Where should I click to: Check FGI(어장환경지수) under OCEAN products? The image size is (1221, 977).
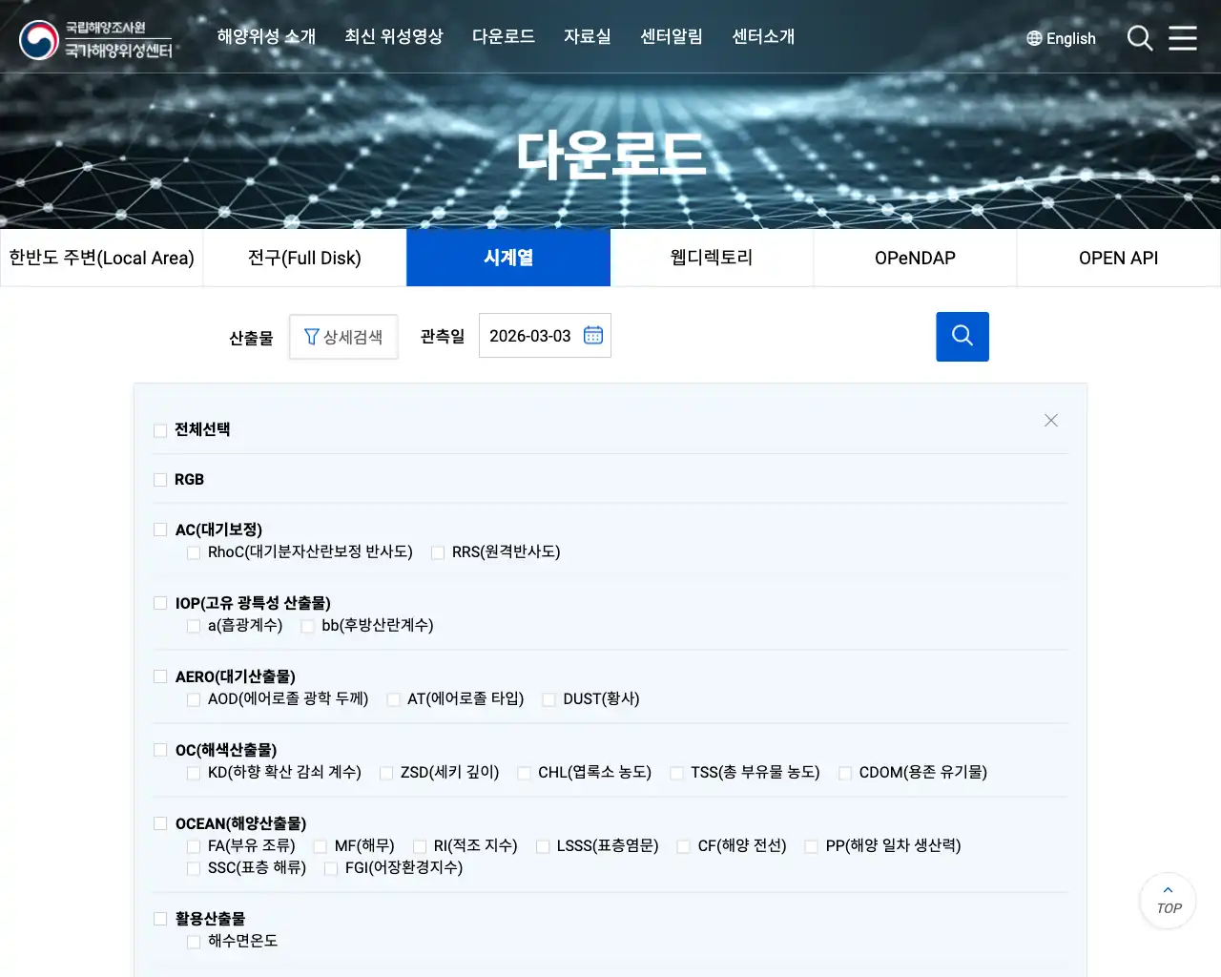tap(331, 868)
